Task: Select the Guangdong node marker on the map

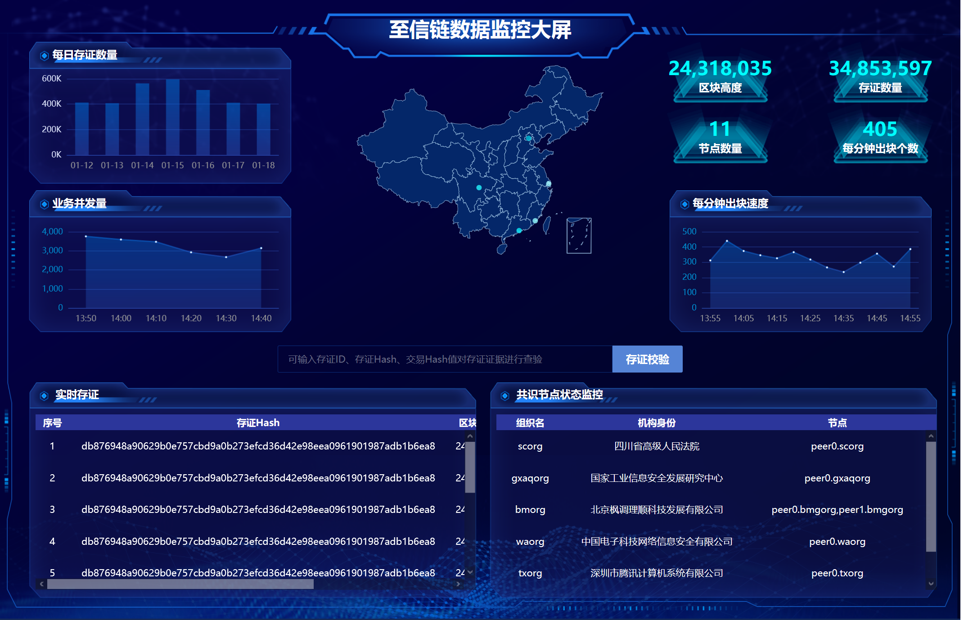Action: [x=519, y=230]
